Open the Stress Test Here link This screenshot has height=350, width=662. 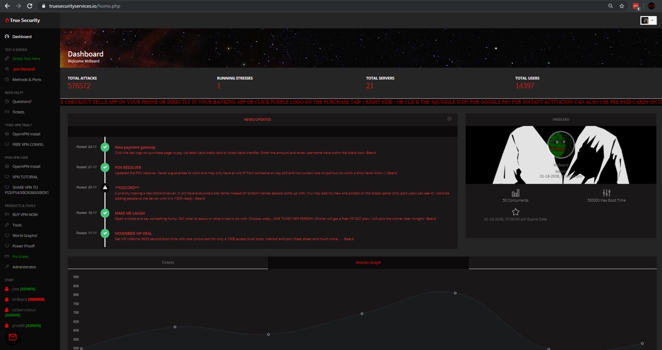coord(26,58)
